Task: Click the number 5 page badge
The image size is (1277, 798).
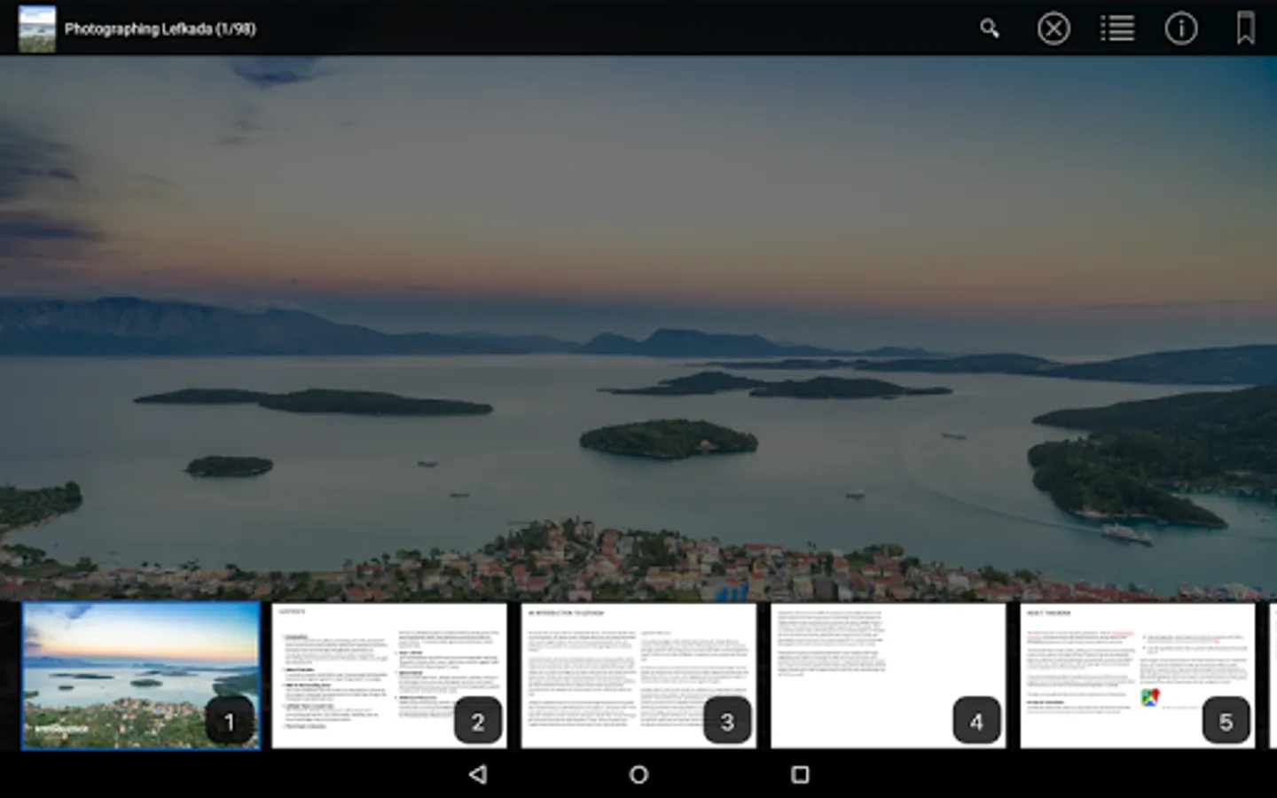Action: pyautogui.click(x=1226, y=721)
